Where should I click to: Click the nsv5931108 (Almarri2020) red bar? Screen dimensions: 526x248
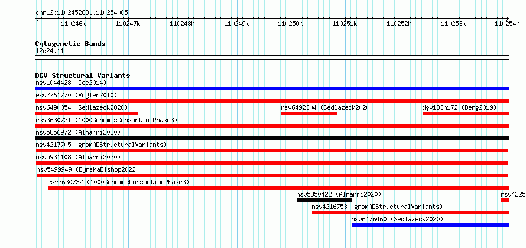[272, 163]
